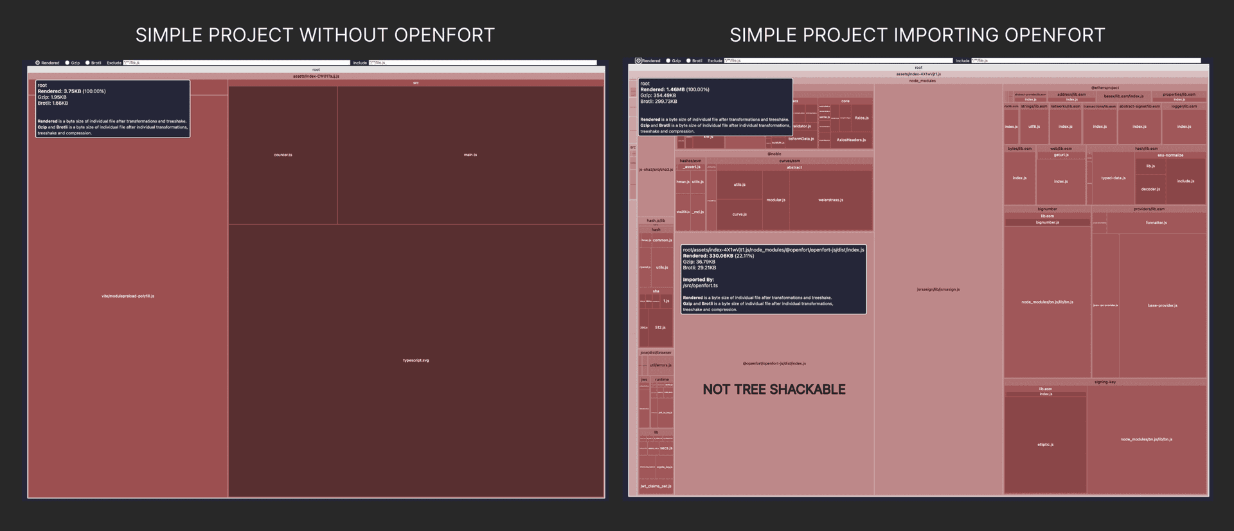Choose Brotli size in the importing-Openfort chart
The width and height of the screenshot is (1234, 531).
689,60
